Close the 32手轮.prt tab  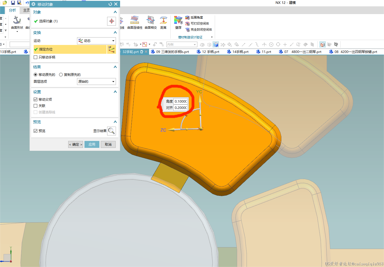pos(146,52)
